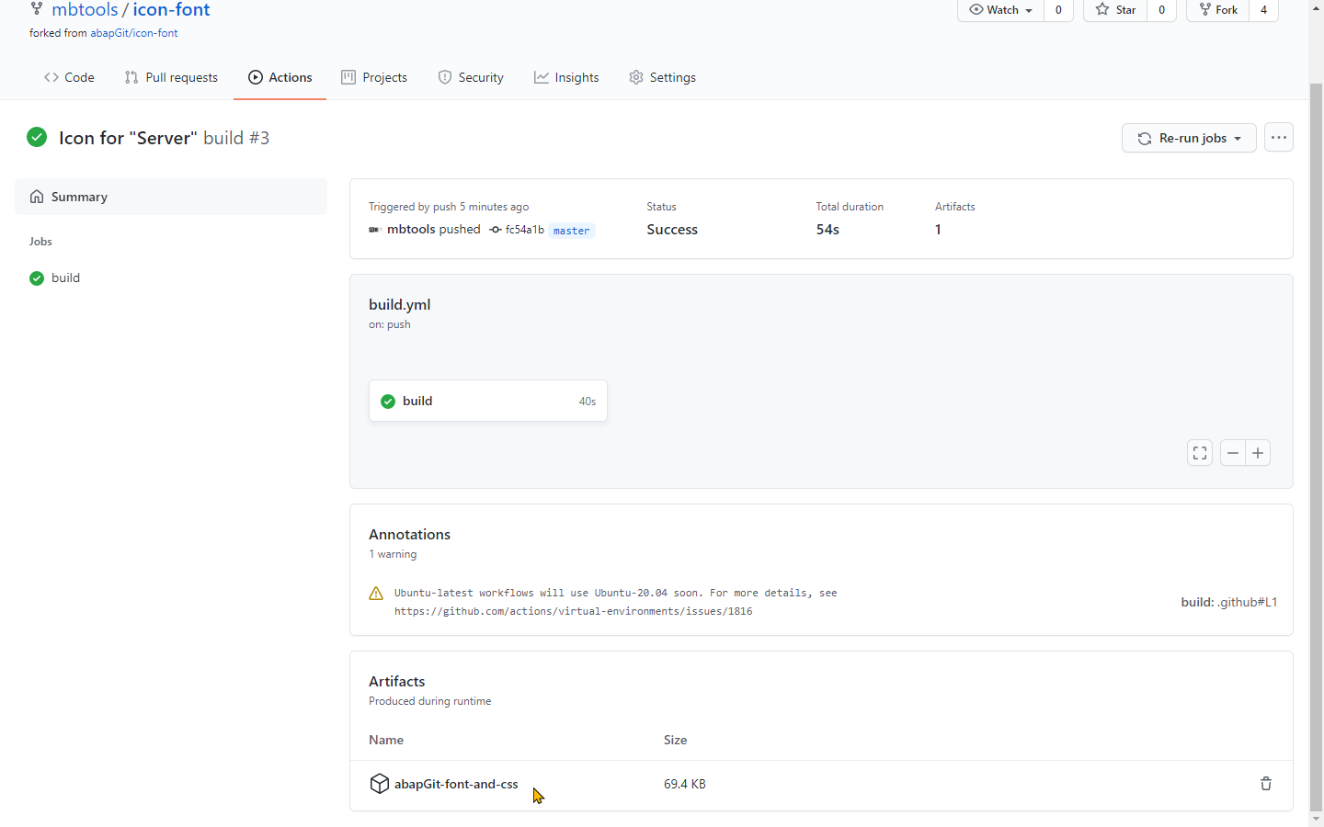Click the master branch label
This screenshot has width=1324, height=827.
572,231
